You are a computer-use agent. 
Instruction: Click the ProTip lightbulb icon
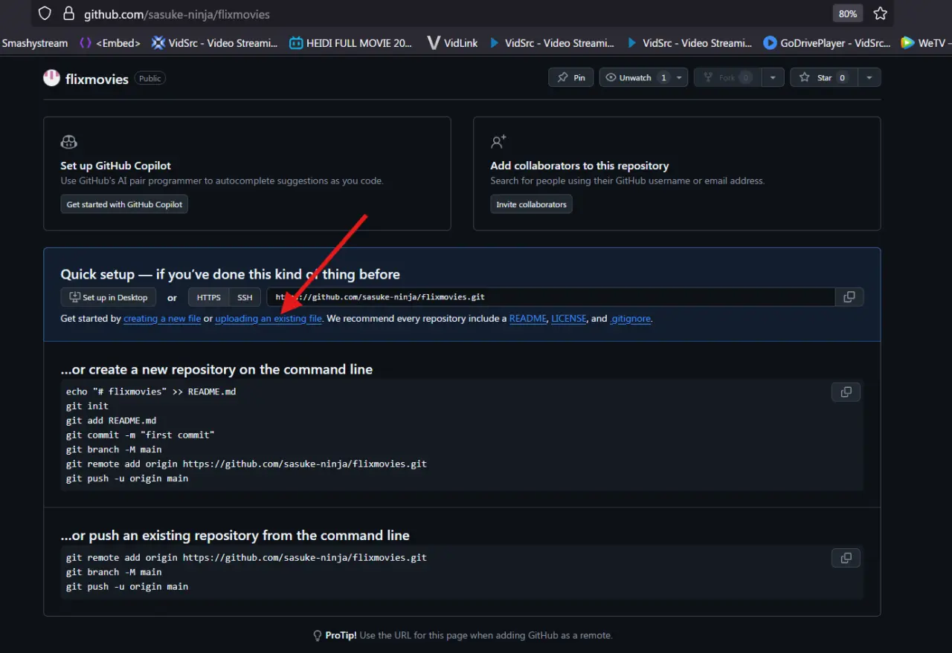click(x=318, y=636)
